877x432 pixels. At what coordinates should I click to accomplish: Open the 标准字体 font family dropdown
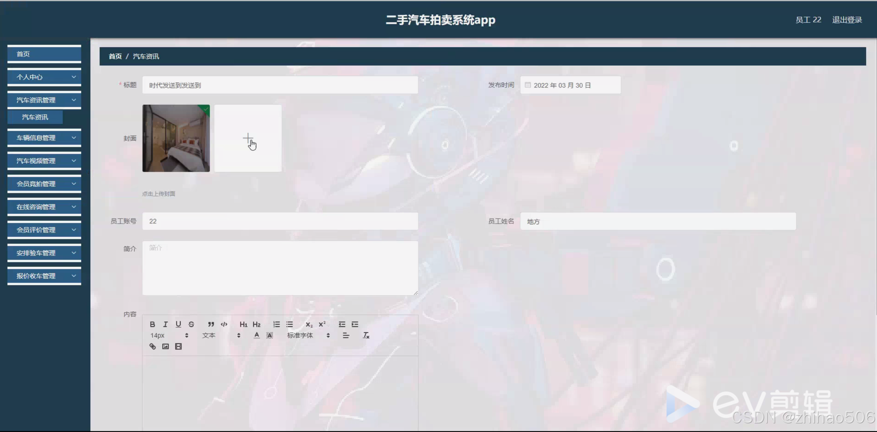tap(308, 336)
